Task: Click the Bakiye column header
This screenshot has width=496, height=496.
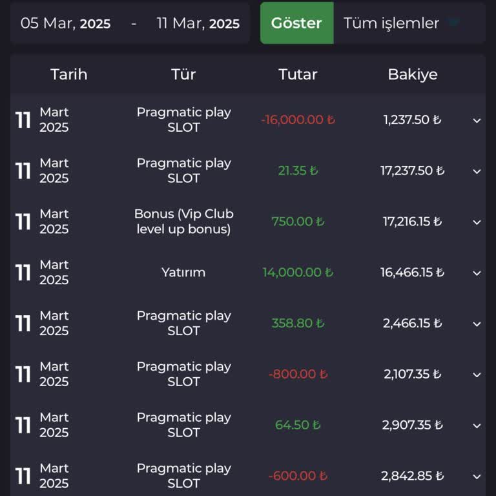Action: tap(412, 74)
